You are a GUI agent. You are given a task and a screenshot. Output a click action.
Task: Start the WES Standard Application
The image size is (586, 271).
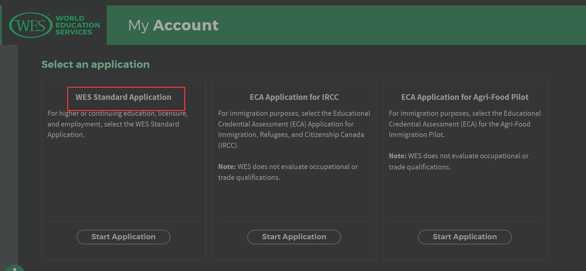point(123,237)
